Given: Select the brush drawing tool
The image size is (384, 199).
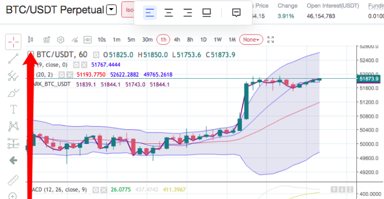Looking at the screenshot, I should point(13,93).
